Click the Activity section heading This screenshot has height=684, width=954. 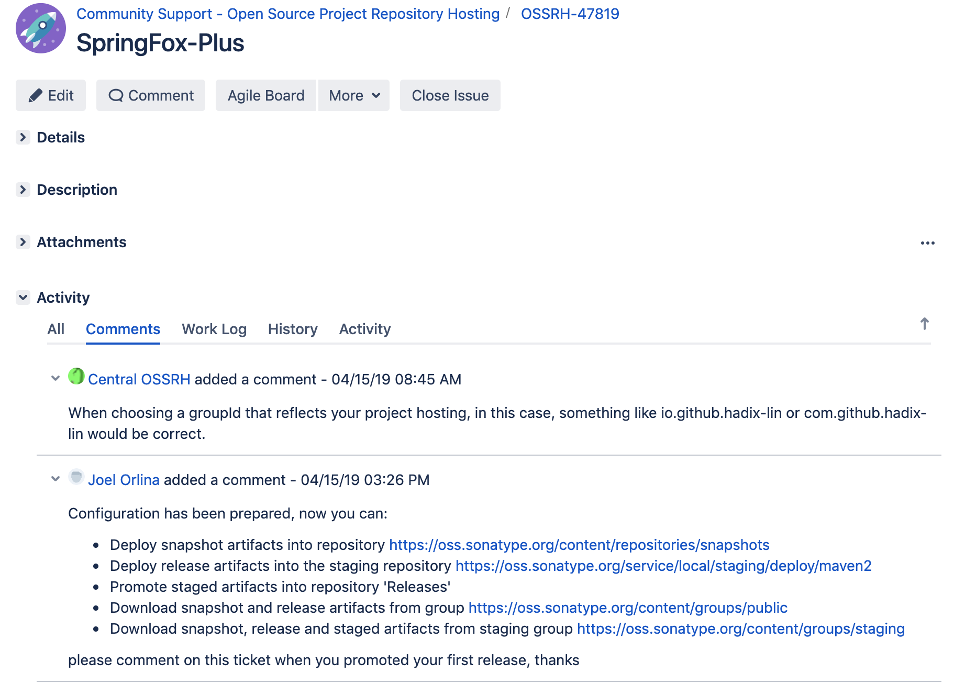pyautogui.click(x=63, y=297)
